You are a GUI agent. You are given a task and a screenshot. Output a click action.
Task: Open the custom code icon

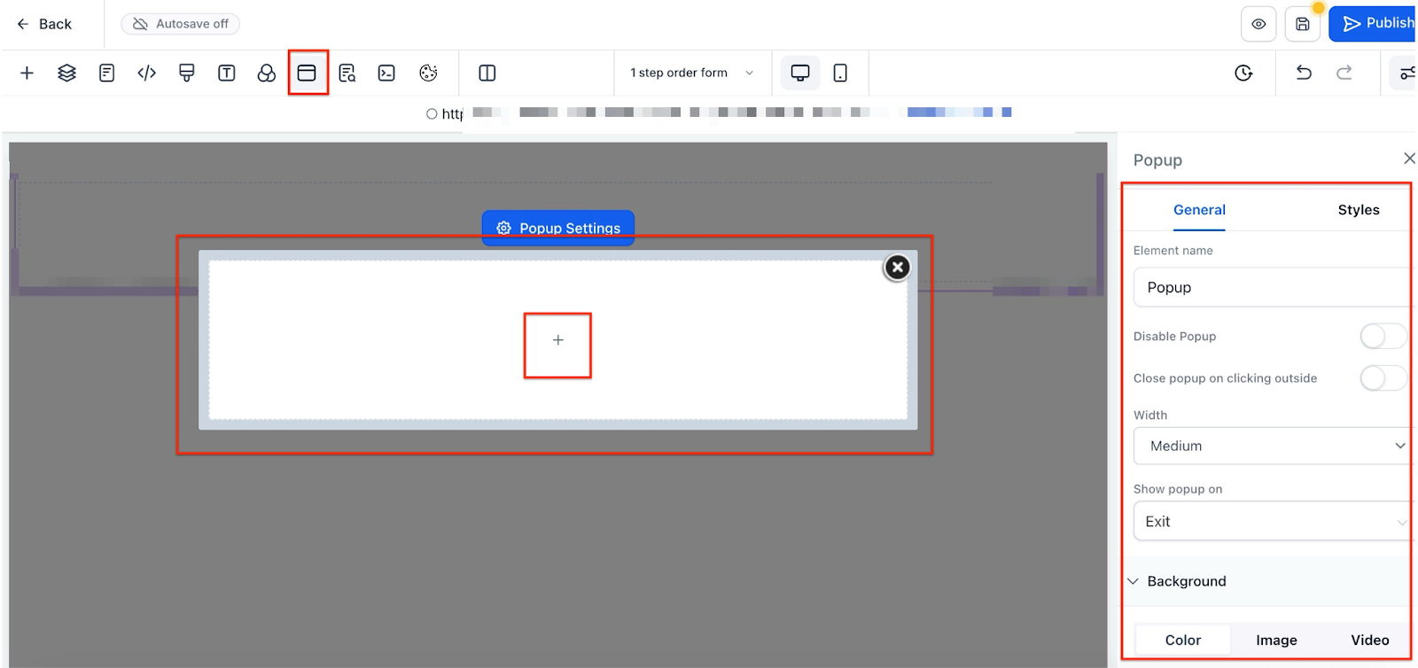coord(146,73)
